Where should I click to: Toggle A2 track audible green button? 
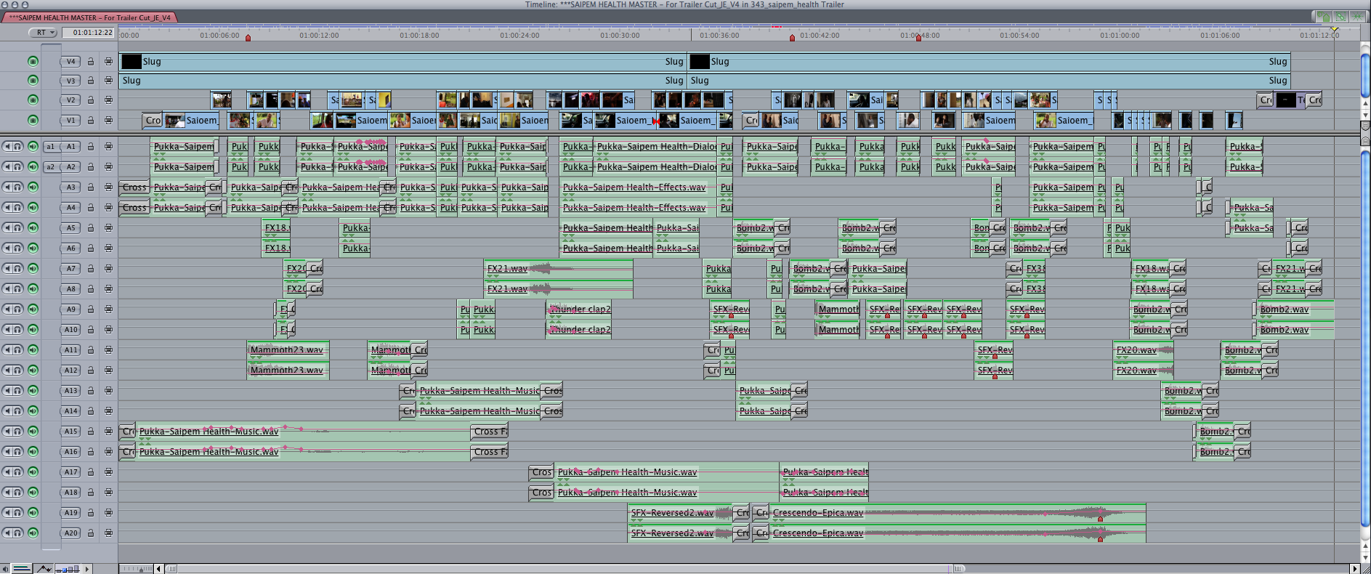tap(33, 167)
